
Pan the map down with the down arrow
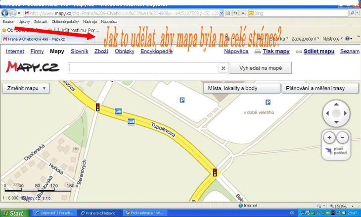tap(336, 122)
